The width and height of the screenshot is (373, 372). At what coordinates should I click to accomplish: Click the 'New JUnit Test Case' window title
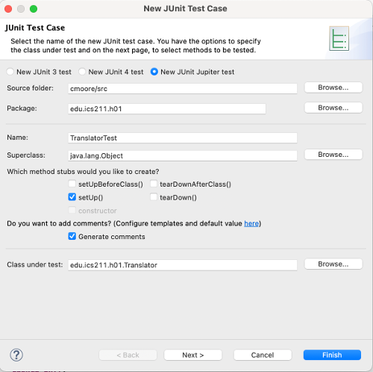[185, 8]
